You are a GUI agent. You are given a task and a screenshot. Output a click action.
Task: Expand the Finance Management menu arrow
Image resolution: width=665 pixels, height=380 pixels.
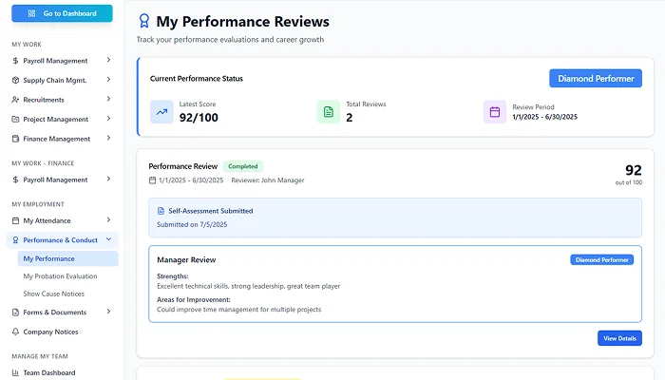109,139
